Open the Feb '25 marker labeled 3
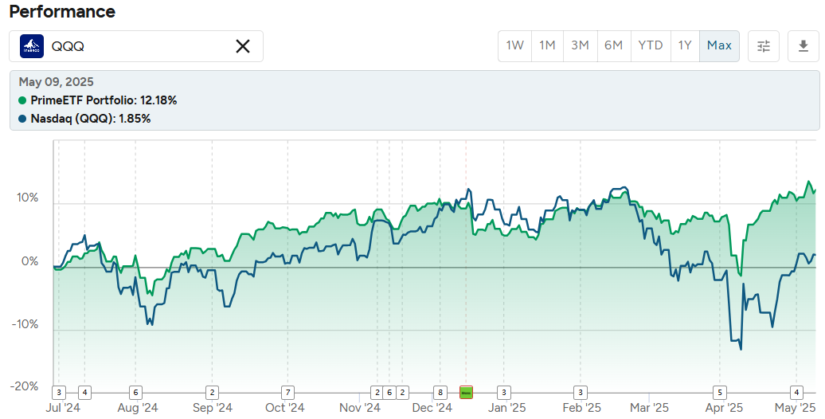This screenshot has width=825, height=419. 581,392
